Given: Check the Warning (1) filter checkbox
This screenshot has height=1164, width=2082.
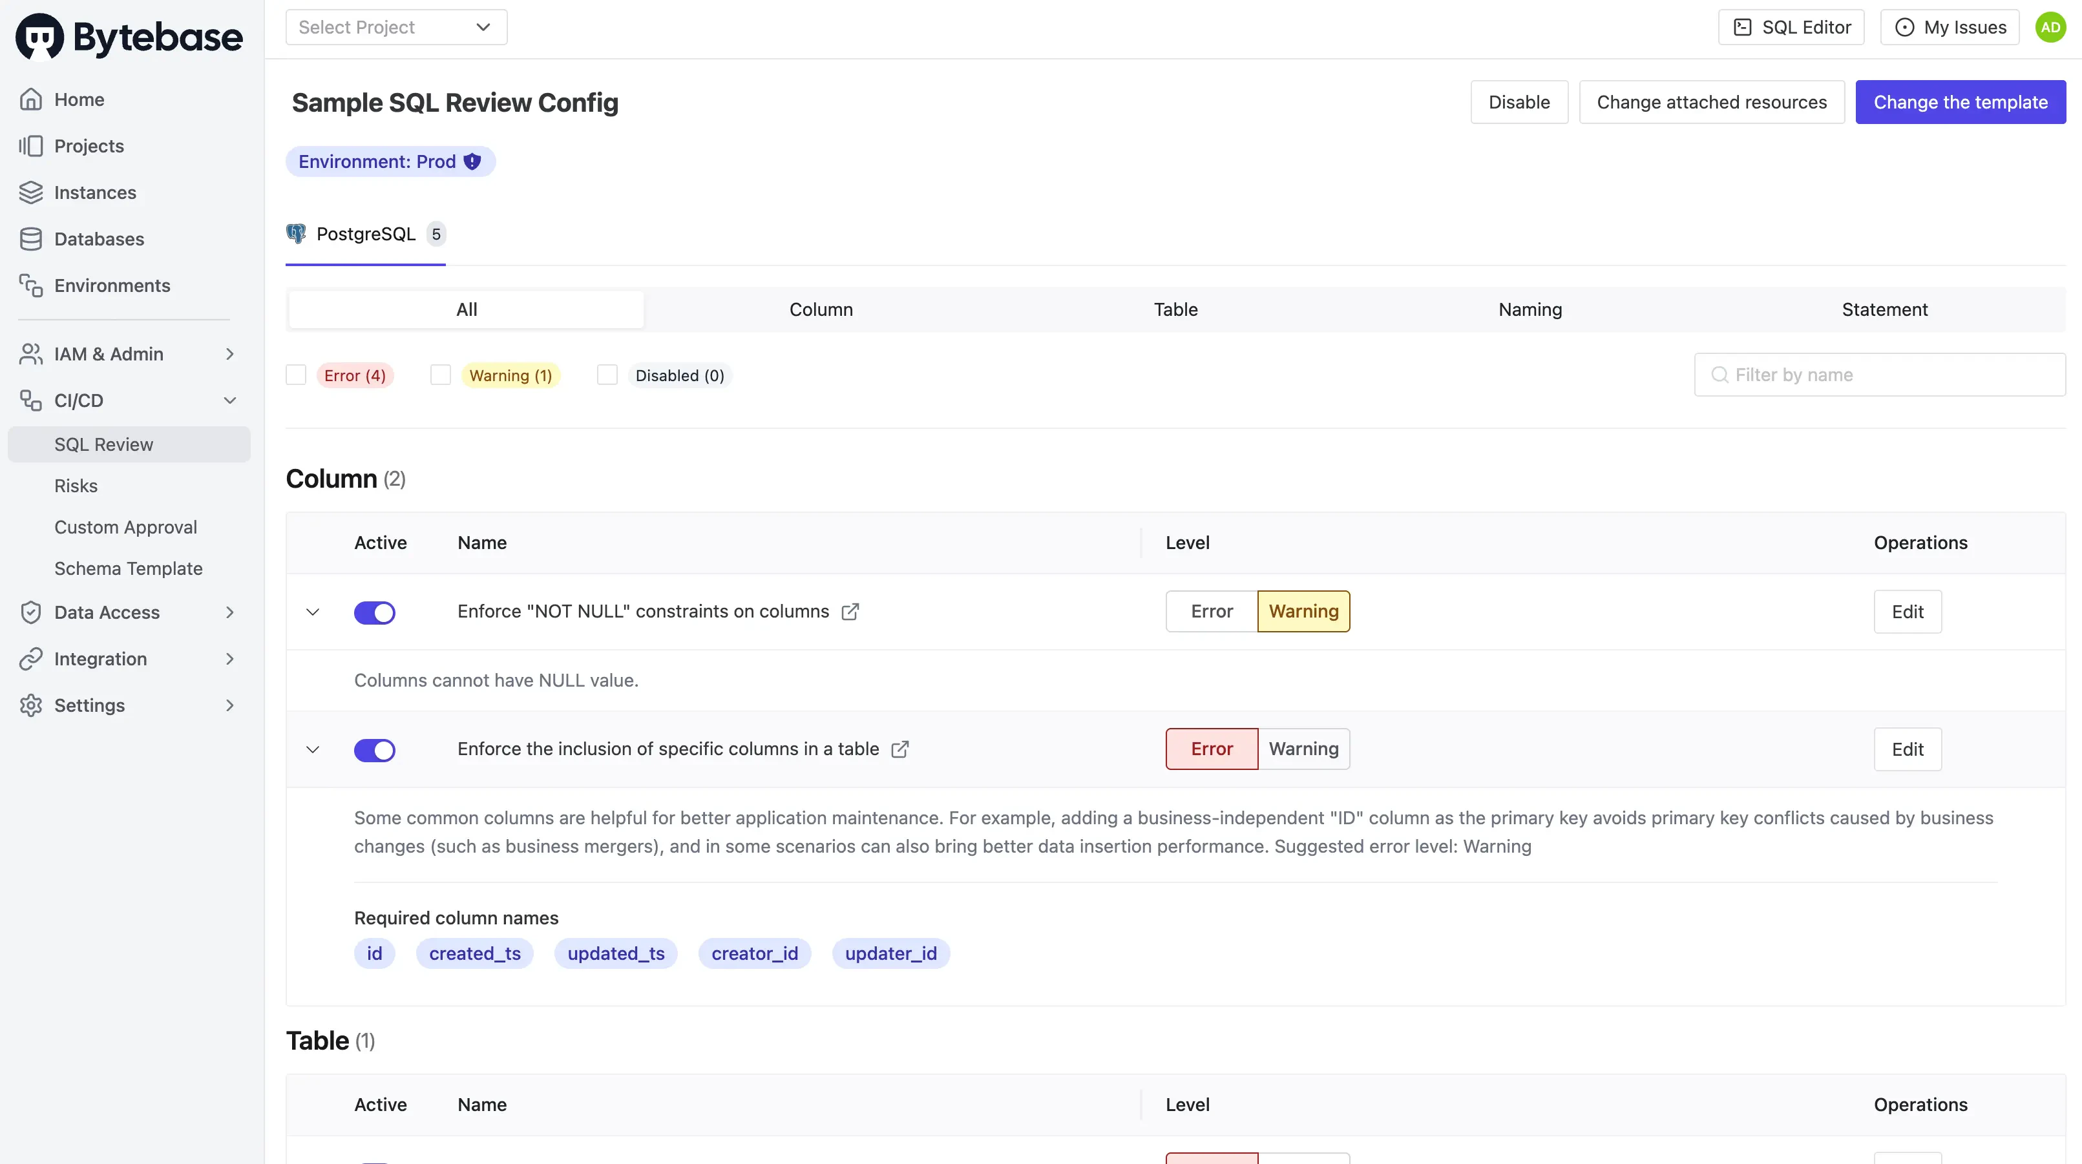Looking at the screenshot, I should 441,375.
